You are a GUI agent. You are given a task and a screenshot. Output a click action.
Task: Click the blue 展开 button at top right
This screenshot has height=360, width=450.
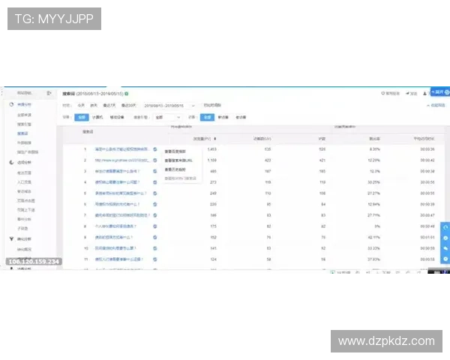coord(439,94)
